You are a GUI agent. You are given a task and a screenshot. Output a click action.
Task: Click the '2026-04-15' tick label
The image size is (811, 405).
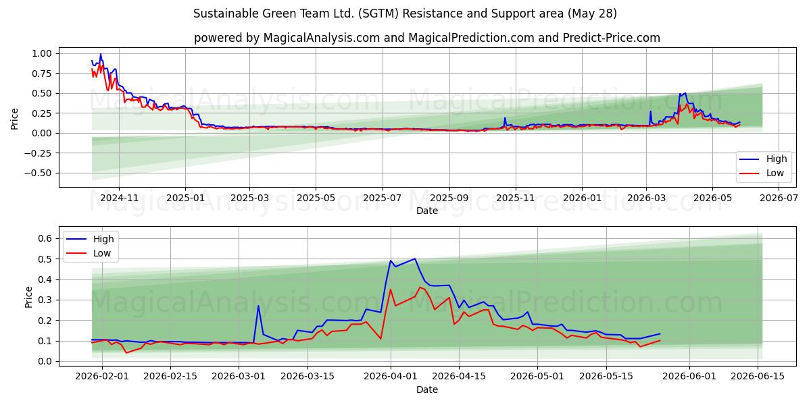460,377
